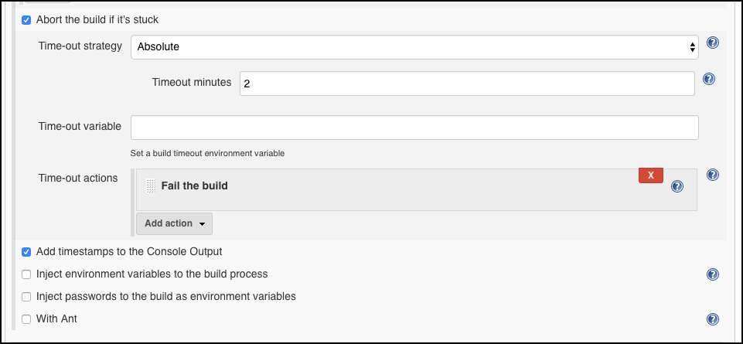
Task: Open help for Timeout minutes
Action: (709, 79)
